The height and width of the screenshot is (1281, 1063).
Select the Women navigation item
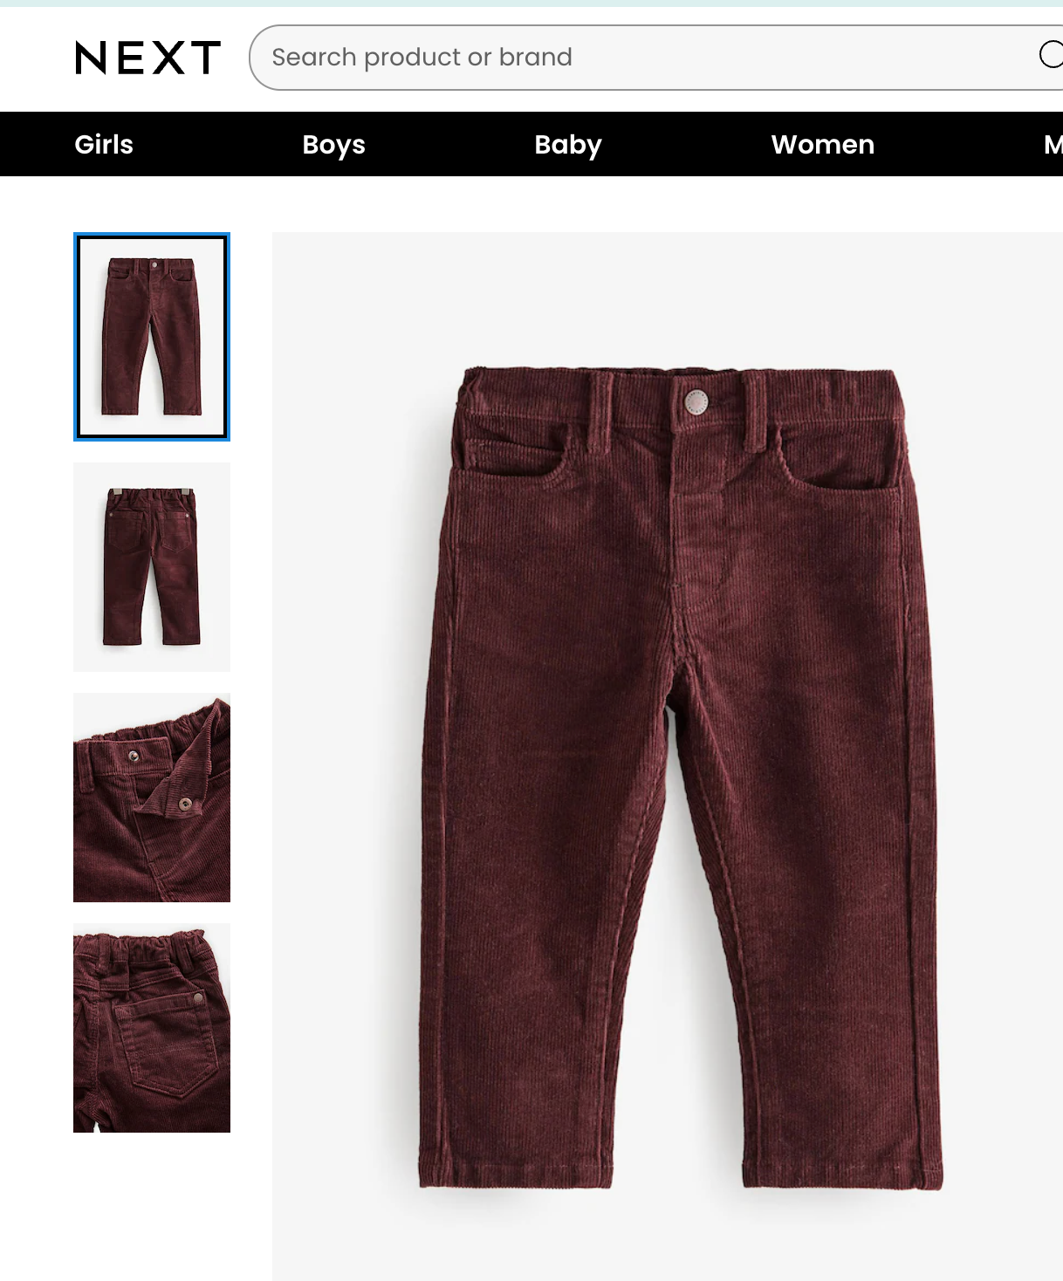point(822,144)
